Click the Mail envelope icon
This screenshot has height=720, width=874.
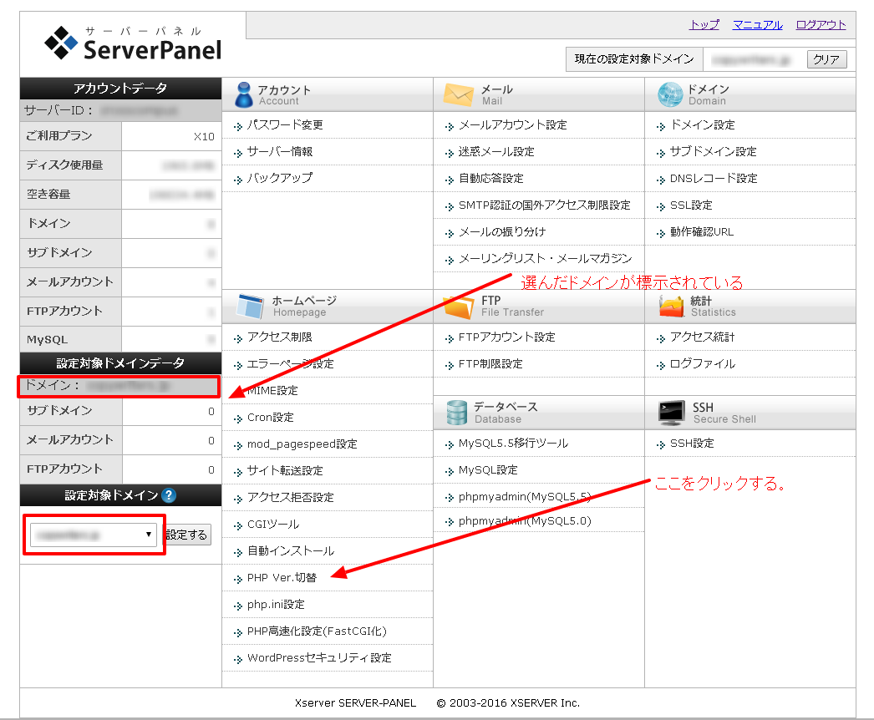point(459,94)
